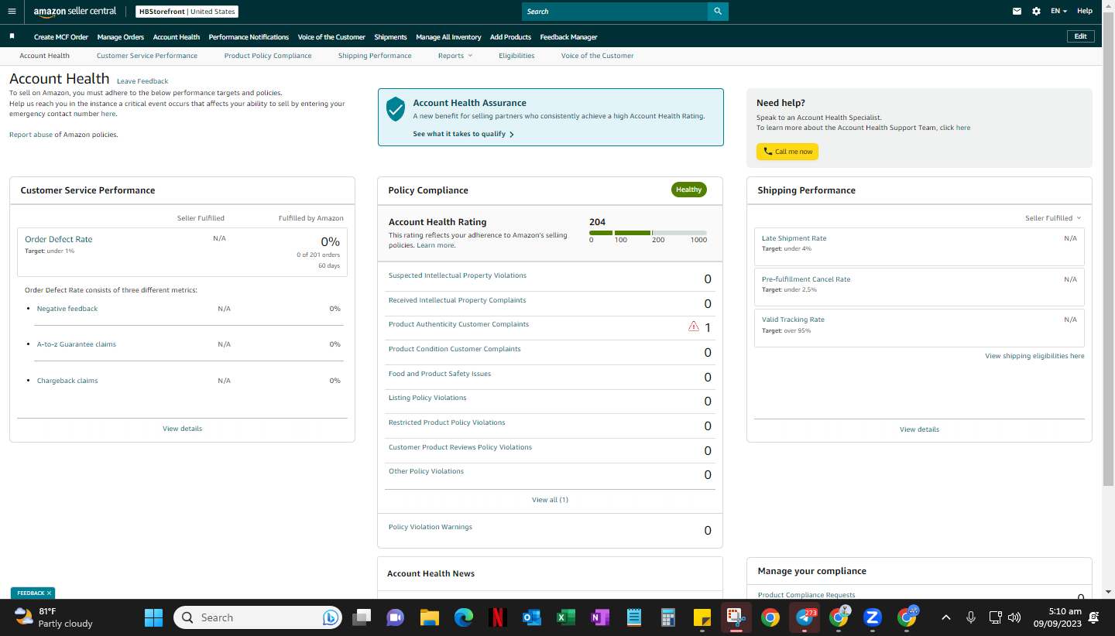1115x636 pixels.
Task: Click the Report abuse link
Action: click(31, 135)
